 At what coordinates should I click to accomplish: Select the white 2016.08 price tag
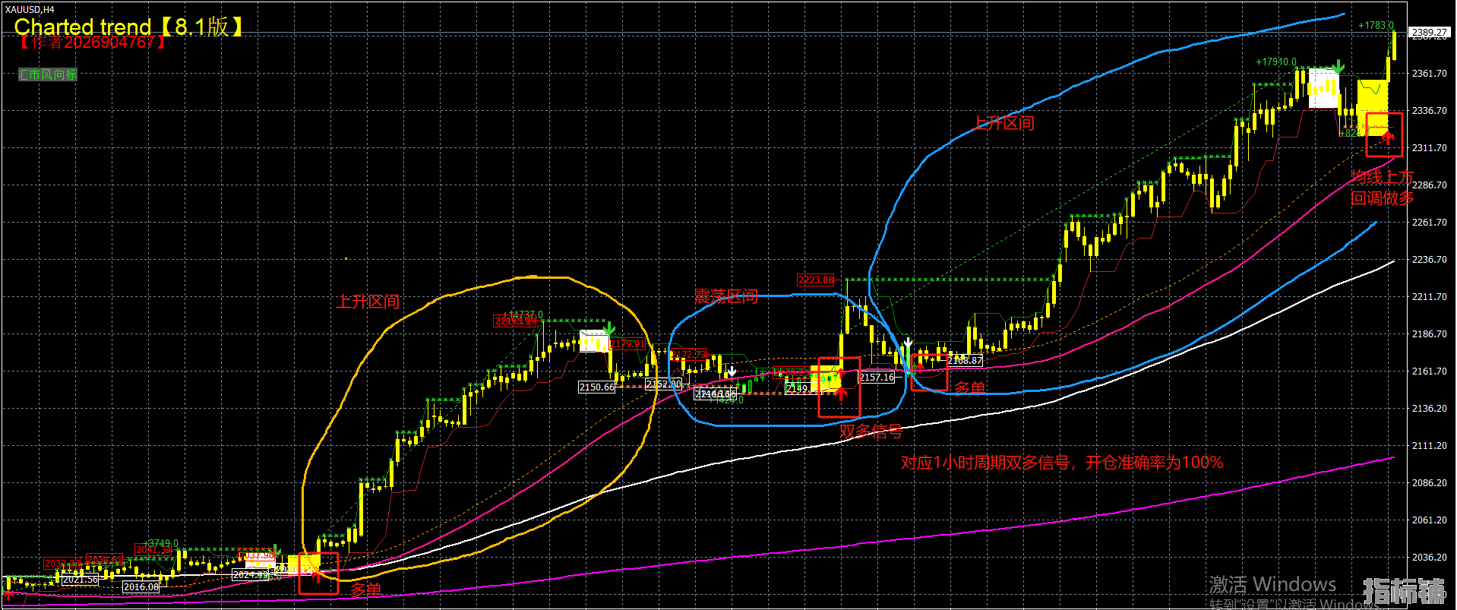(x=141, y=587)
